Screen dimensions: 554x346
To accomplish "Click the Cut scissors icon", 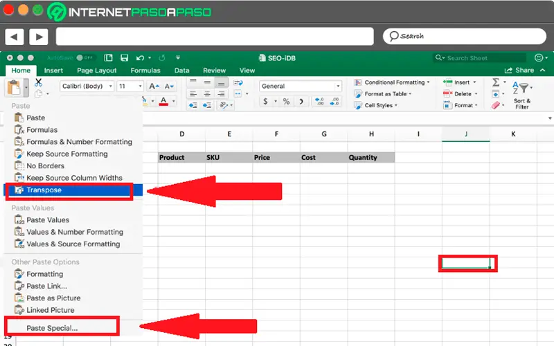I will click(39, 82).
